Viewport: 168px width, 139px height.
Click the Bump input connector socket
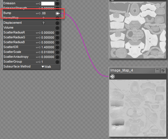pyautogui.click(x=58, y=13)
